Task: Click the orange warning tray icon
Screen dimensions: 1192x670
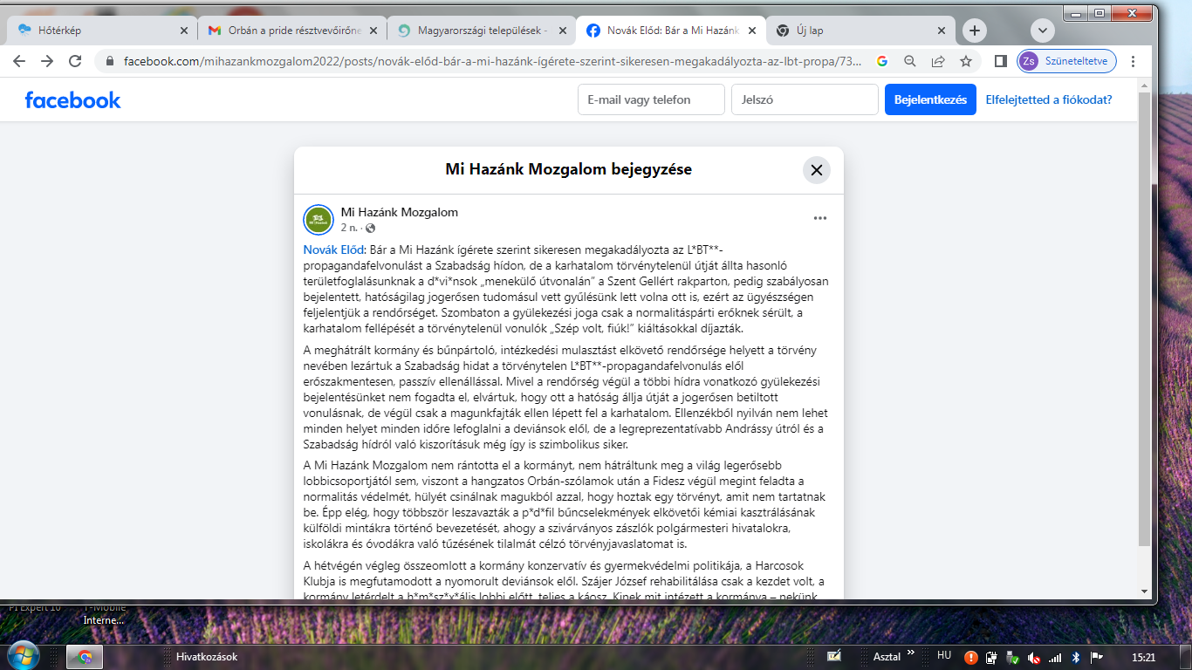Action: tap(971, 658)
